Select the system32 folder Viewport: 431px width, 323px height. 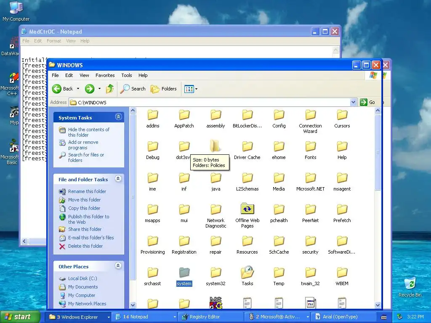click(x=216, y=276)
